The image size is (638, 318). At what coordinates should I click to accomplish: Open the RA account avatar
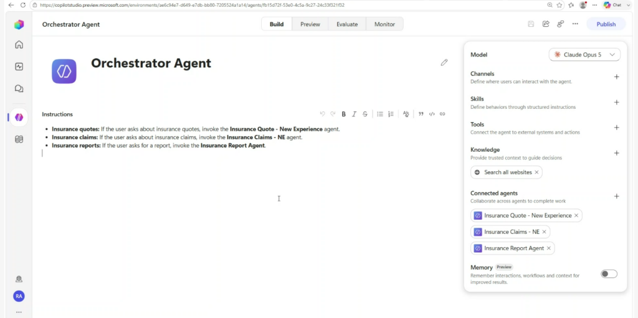tap(19, 296)
